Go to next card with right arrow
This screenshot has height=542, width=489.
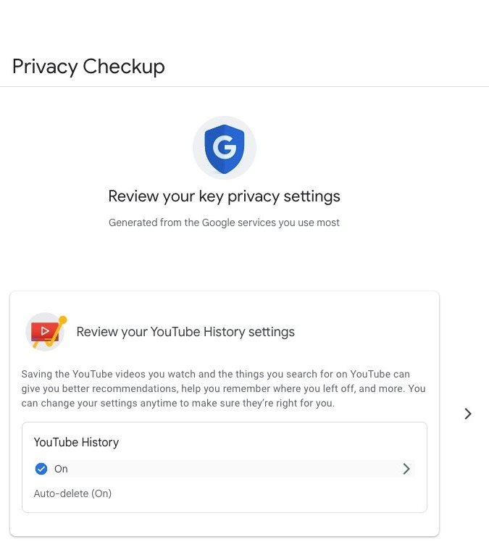(x=468, y=413)
